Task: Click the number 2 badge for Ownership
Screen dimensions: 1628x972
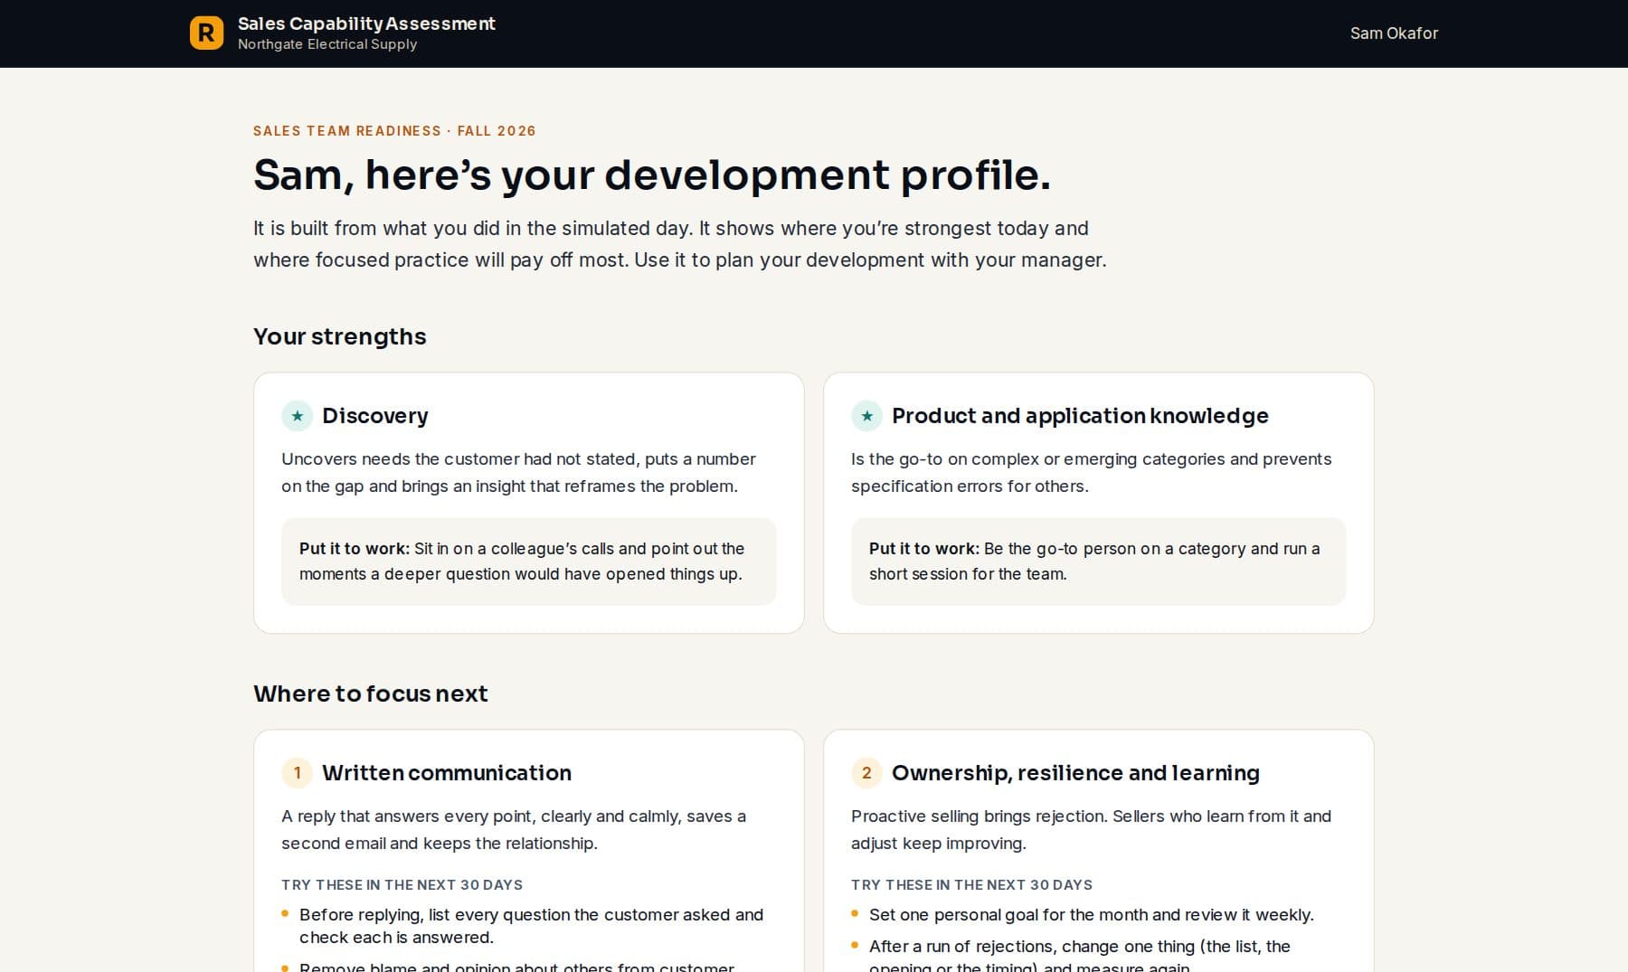Action: pyautogui.click(x=866, y=773)
